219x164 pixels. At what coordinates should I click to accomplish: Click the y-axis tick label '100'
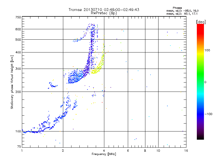[x=18, y=131]
